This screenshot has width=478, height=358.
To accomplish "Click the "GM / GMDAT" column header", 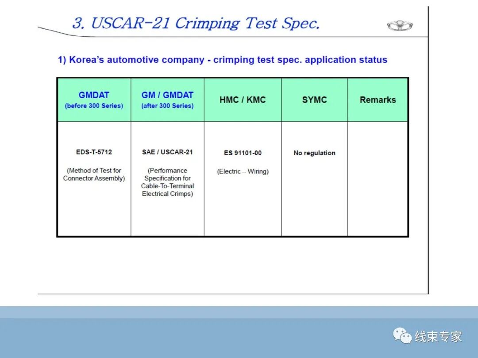I will coord(167,95).
